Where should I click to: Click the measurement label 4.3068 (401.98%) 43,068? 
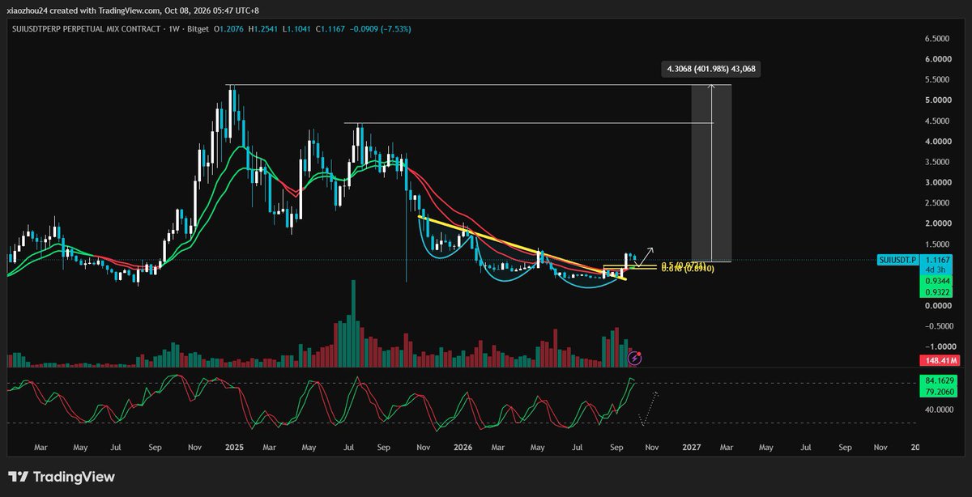pyautogui.click(x=710, y=70)
